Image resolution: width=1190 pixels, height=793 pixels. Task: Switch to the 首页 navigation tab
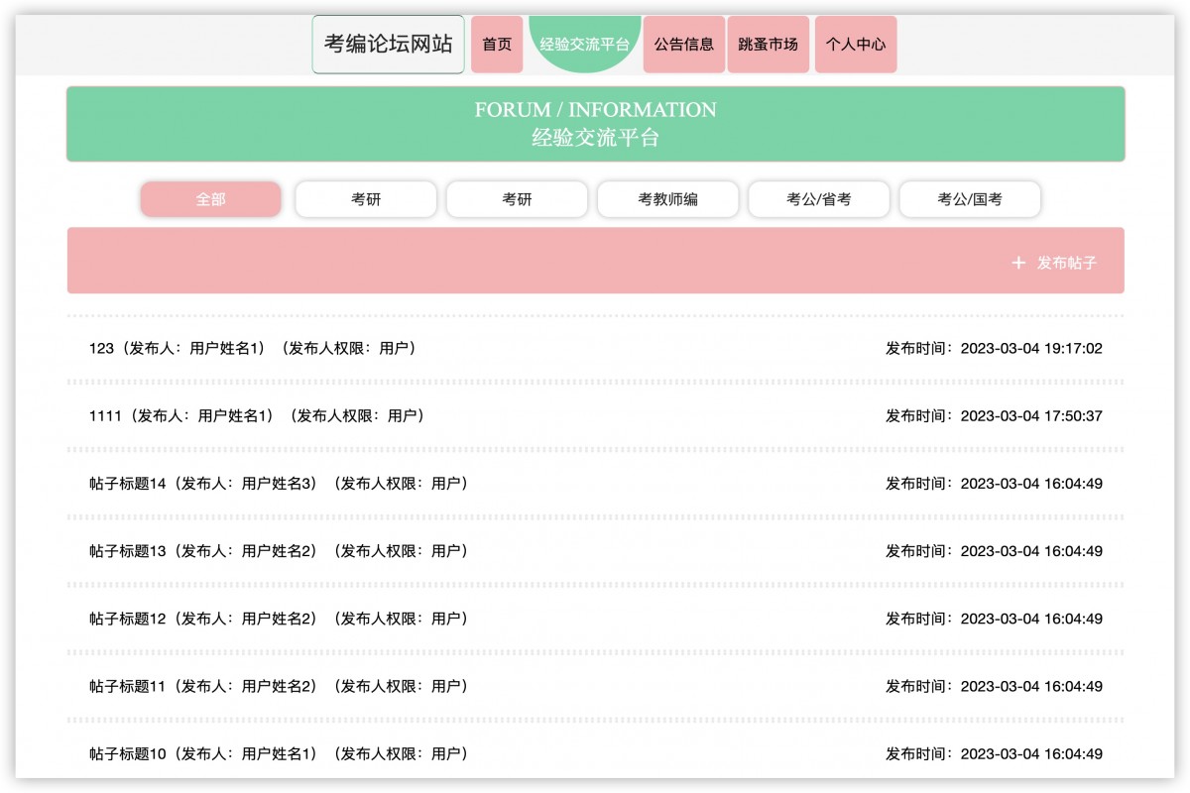click(497, 44)
